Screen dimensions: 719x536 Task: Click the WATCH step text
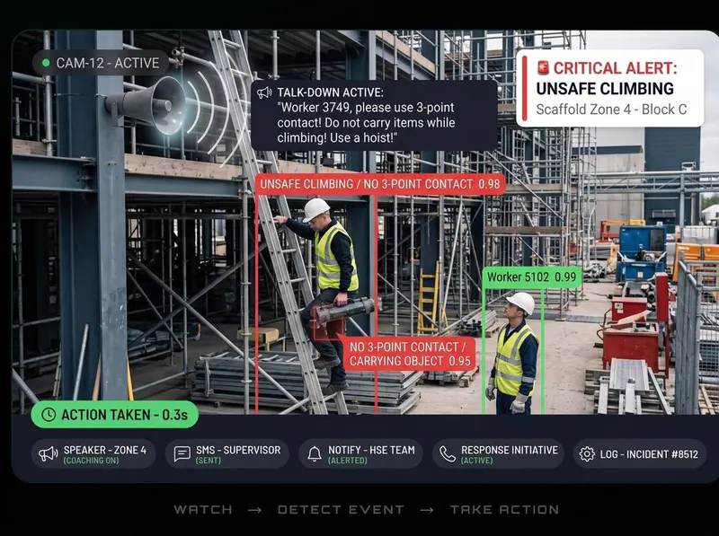(x=203, y=509)
